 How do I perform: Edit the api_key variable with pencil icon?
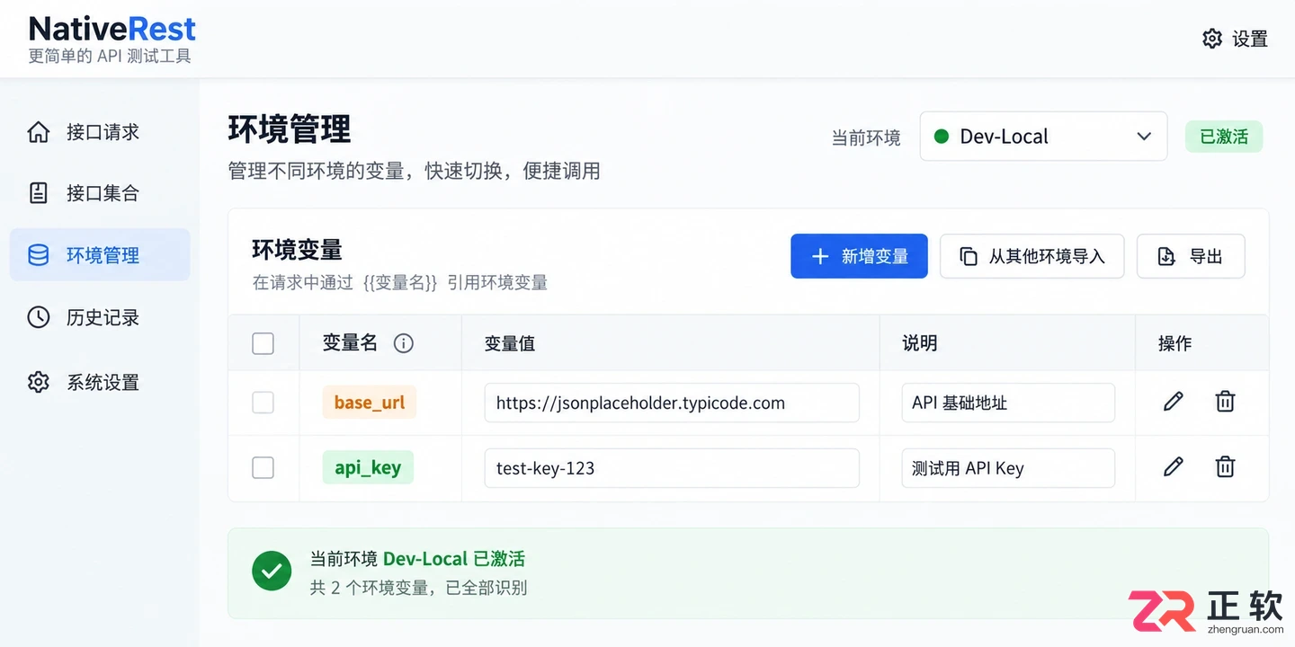(x=1174, y=466)
